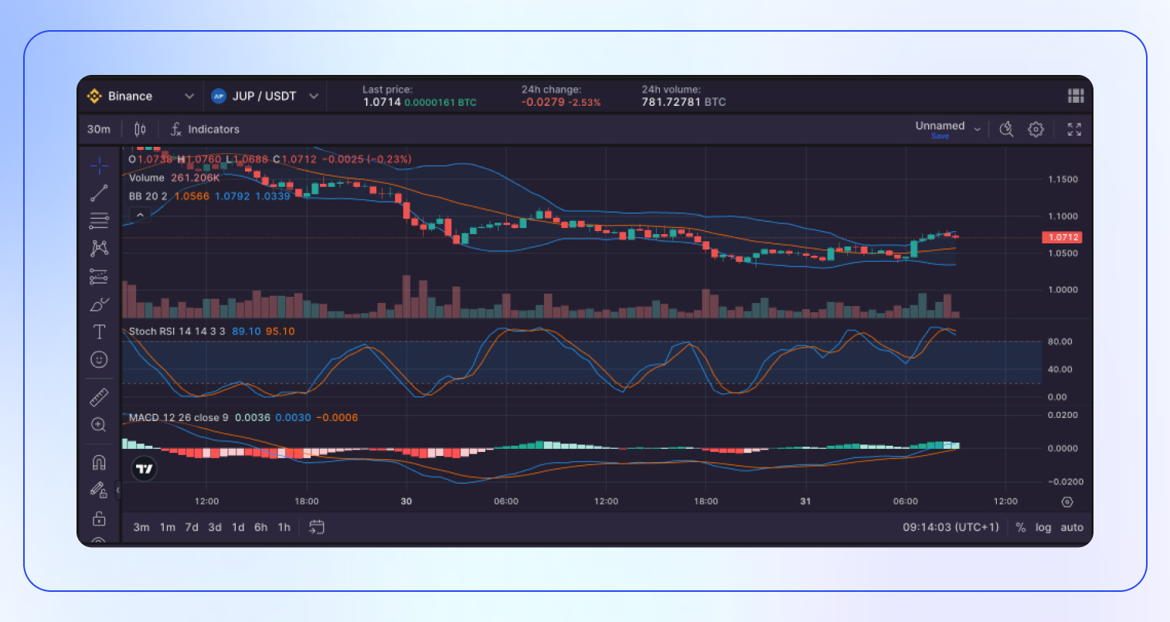Open chart settings gear in toolbar
The height and width of the screenshot is (622, 1170).
(x=1036, y=129)
